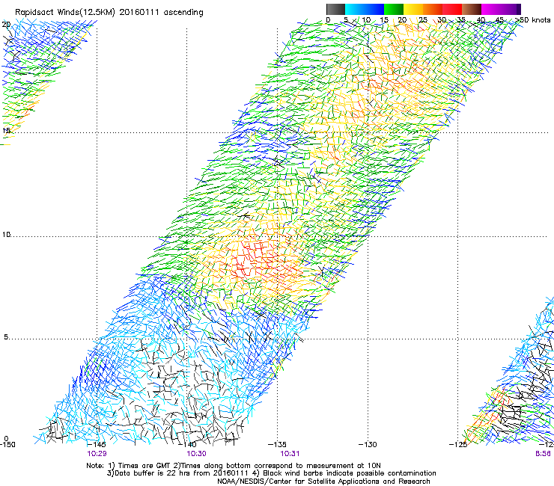554x486 pixels.
Task: Click the green 15-20 knots legend segment
Action: 394,9
